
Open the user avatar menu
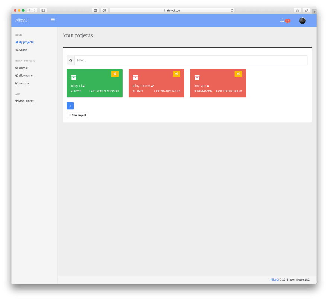click(x=302, y=20)
